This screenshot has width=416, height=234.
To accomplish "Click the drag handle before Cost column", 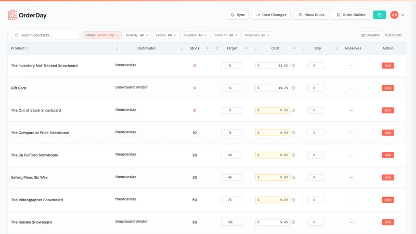I will [x=256, y=48].
